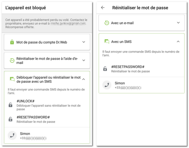This screenshot has height=148, width=189.
Task: Expand Mot de passe du compte Dr.Web chevron
Action: tap(84, 42)
